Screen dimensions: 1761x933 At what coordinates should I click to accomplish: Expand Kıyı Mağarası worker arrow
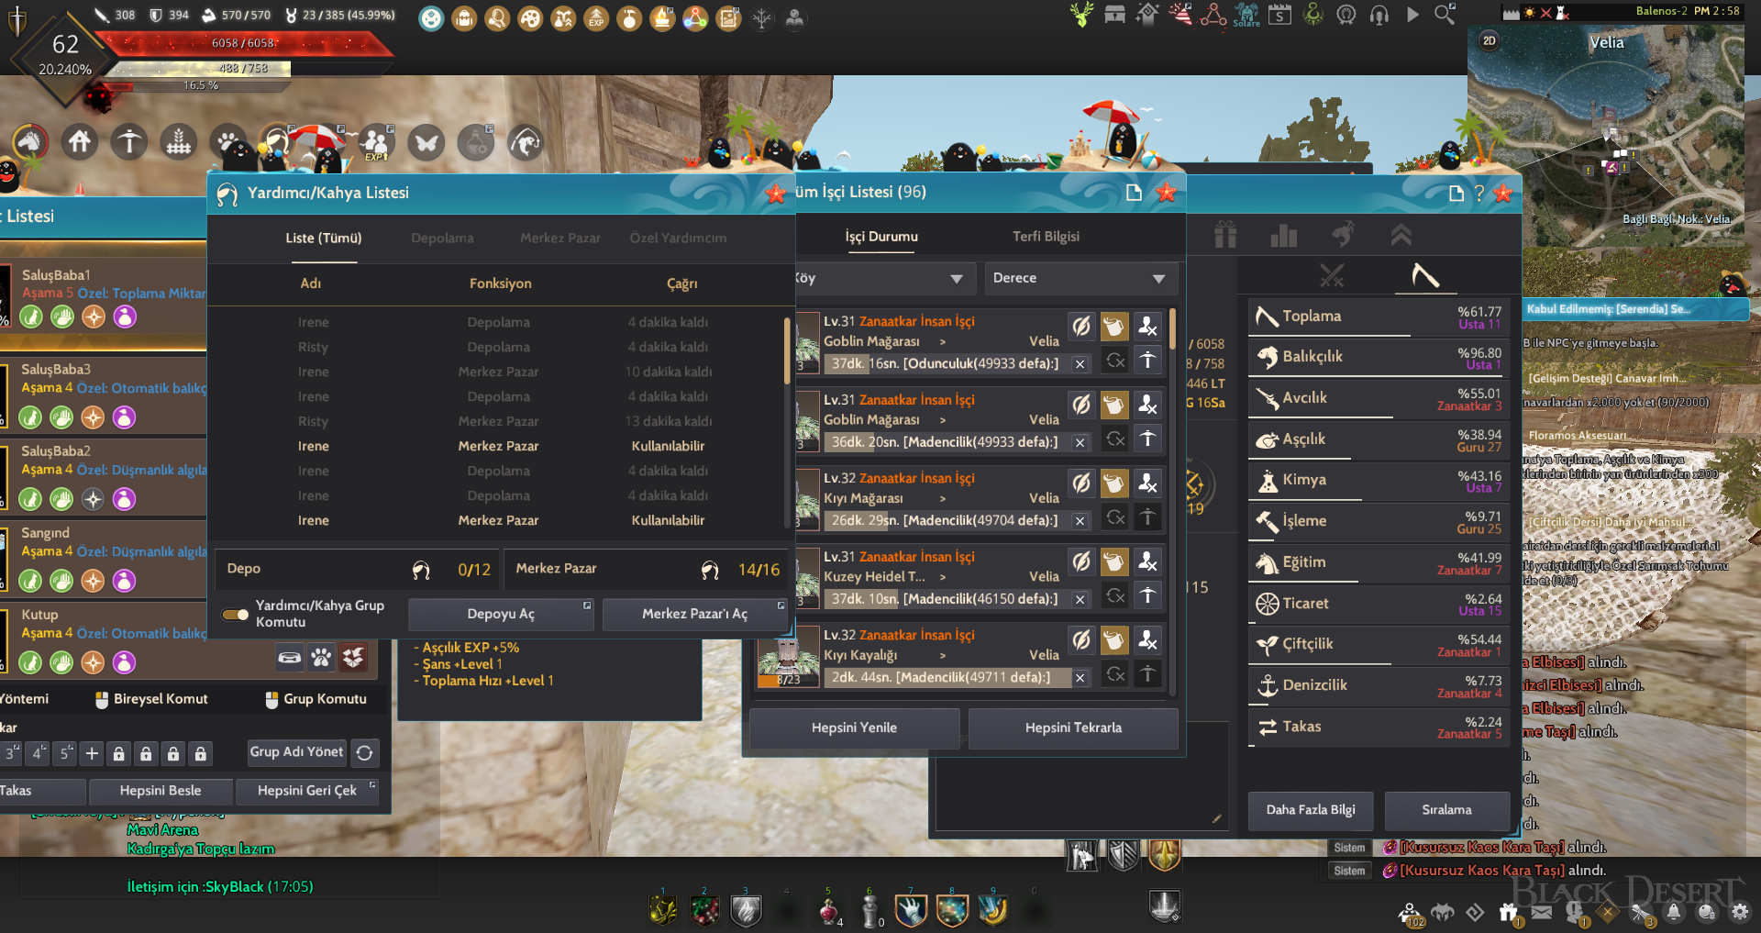(x=942, y=498)
